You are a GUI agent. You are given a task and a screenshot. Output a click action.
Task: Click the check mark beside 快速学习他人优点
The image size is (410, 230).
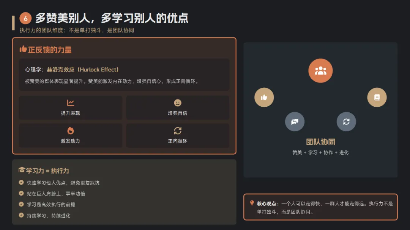tap(21, 182)
